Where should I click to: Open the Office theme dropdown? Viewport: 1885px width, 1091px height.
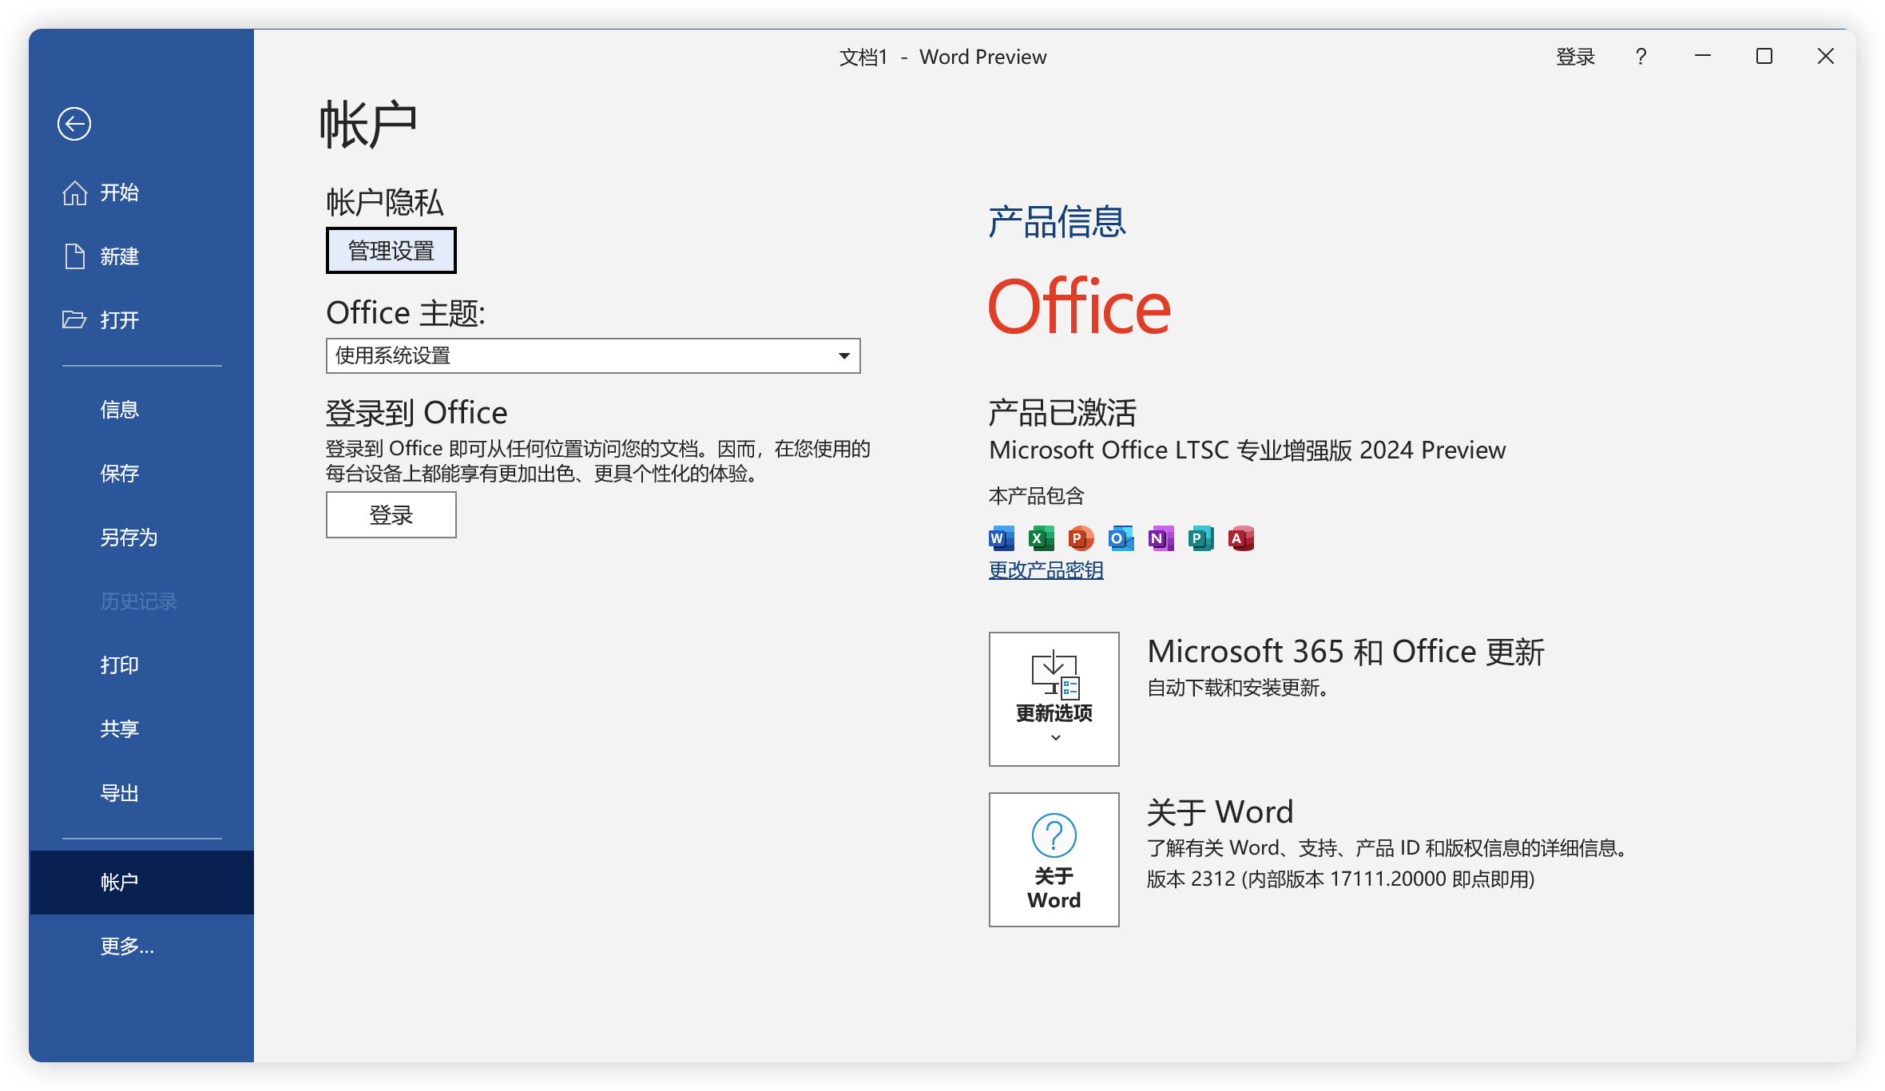coord(593,355)
